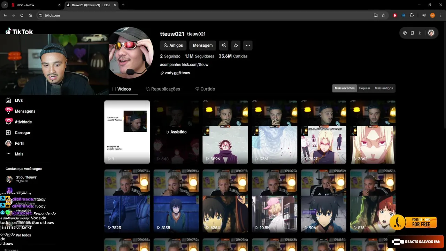This screenshot has height=251, width=446.
Task: Click the phone app icon in top pill
Action: [412, 33]
